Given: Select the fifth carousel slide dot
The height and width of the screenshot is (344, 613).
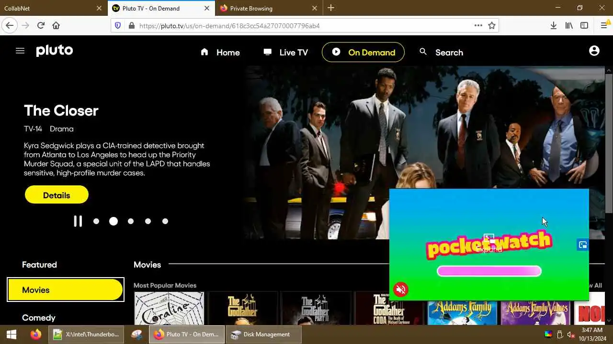Looking at the screenshot, I should click(165, 221).
